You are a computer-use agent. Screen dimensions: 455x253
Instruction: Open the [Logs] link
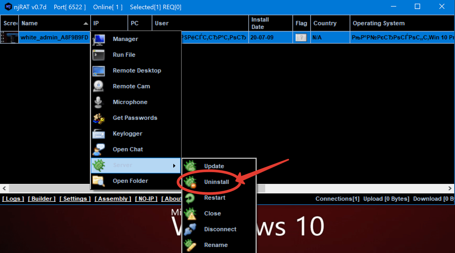(13, 199)
